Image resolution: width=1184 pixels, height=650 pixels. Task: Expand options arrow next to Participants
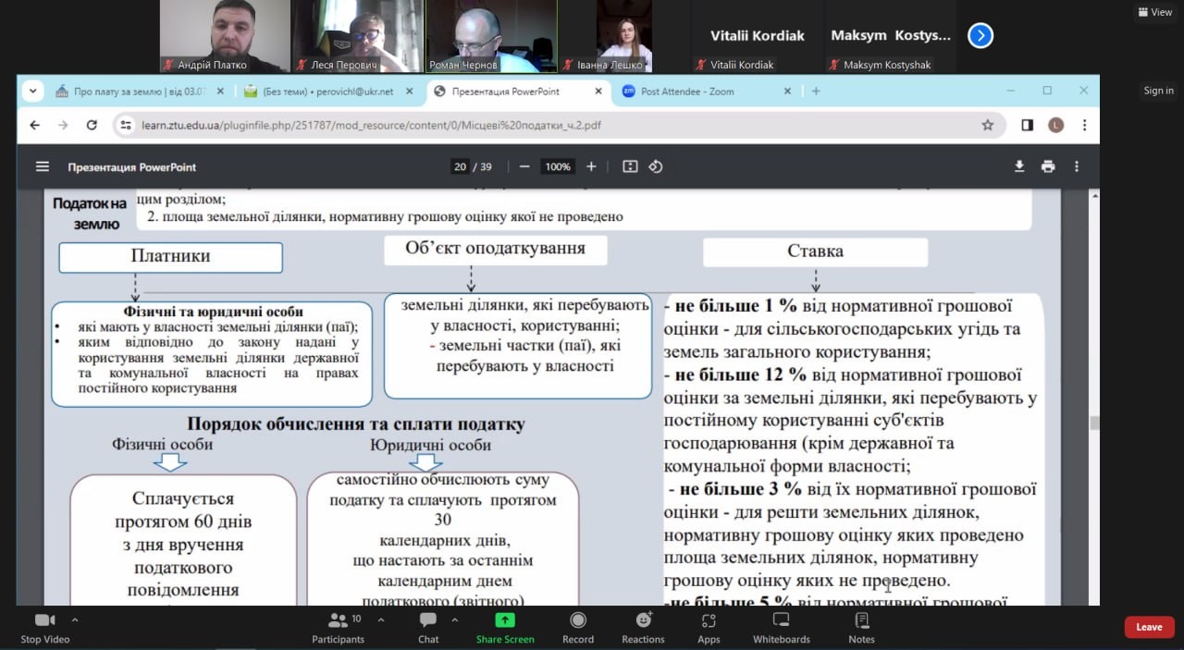[x=381, y=619]
